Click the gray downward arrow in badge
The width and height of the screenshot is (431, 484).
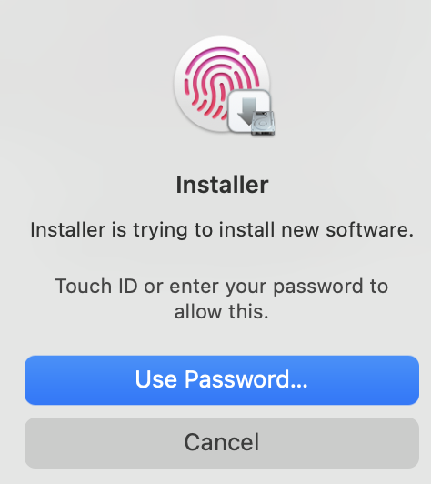pos(247,111)
